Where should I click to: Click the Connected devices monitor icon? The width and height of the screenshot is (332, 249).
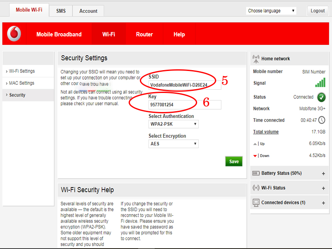pyautogui.click(x=256, y=203)
